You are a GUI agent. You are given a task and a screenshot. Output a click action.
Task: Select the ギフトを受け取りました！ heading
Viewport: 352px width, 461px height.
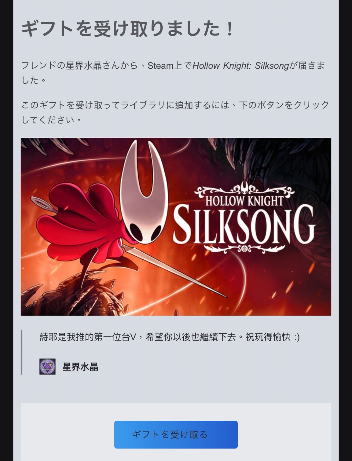128,29
